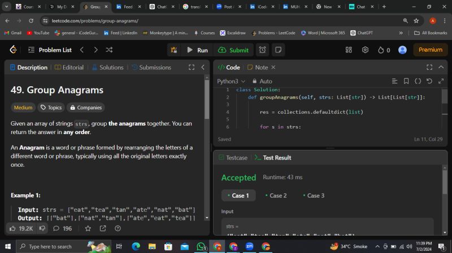This screenshot has width=452, height=253.
Task: Open Windows Start menu
Action: coord(8,246)
